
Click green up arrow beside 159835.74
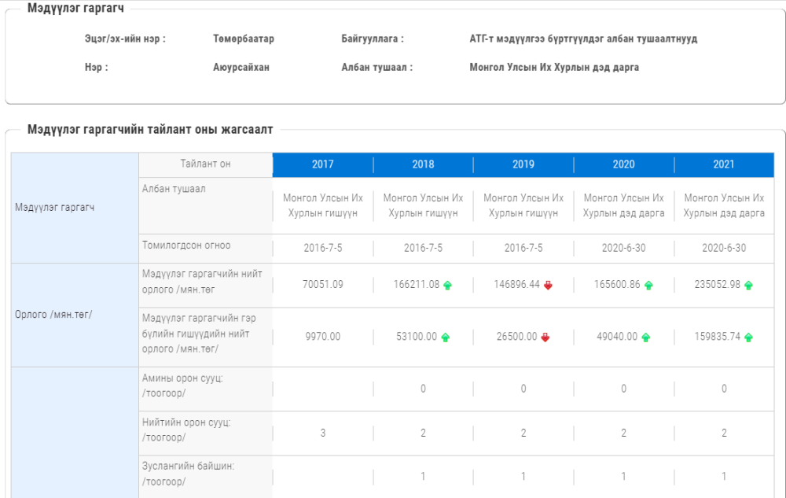point(748,338)
